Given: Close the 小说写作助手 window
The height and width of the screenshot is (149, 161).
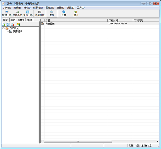Looking at the screenshot, I should (x=156, y=4).
